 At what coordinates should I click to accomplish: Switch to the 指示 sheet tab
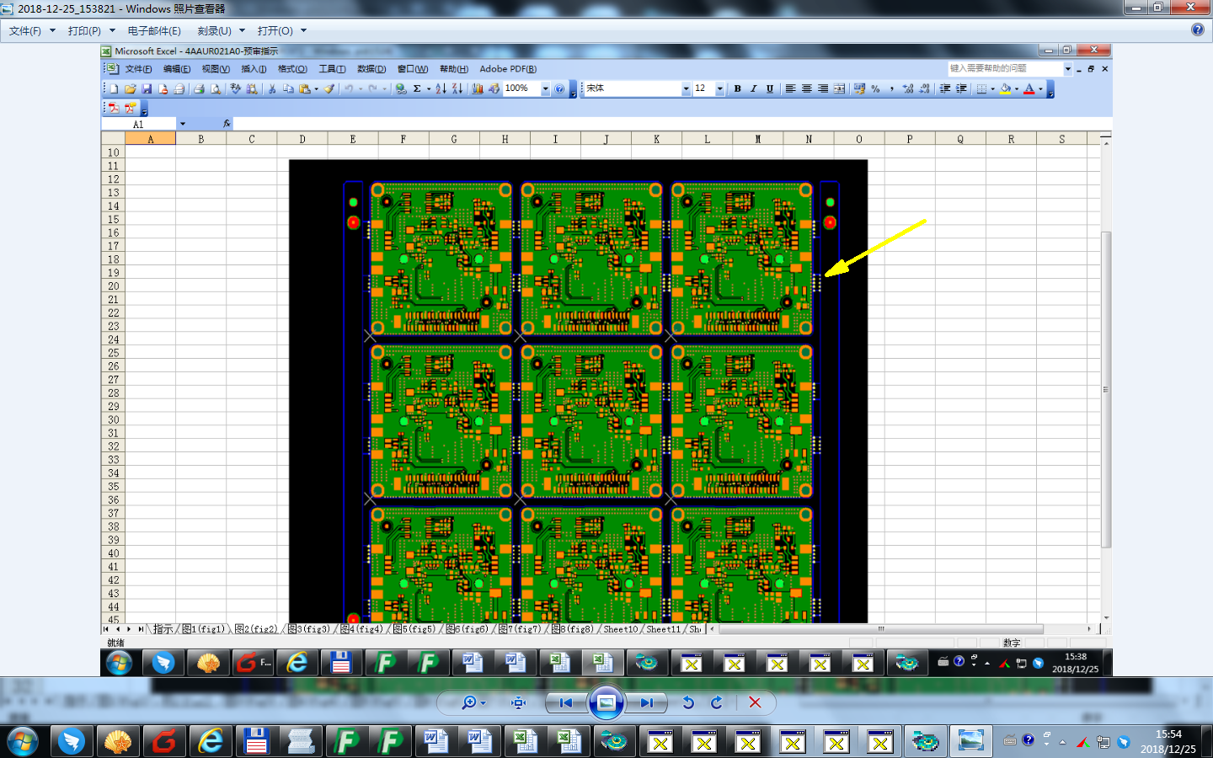coord(162,629)
